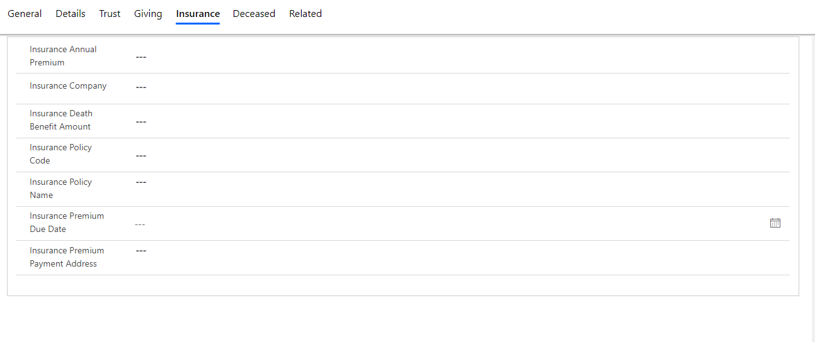Click the Insurance Policy Code field
The image size is (815, 342).
461,155
